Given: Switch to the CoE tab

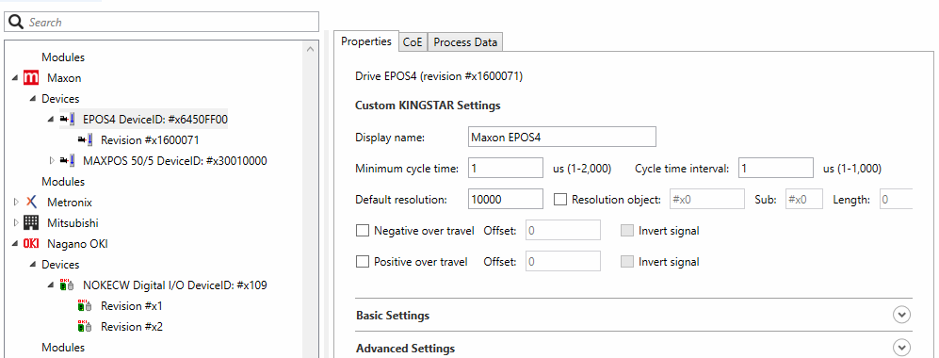Looking at the screenshot, I should point(413,41).
